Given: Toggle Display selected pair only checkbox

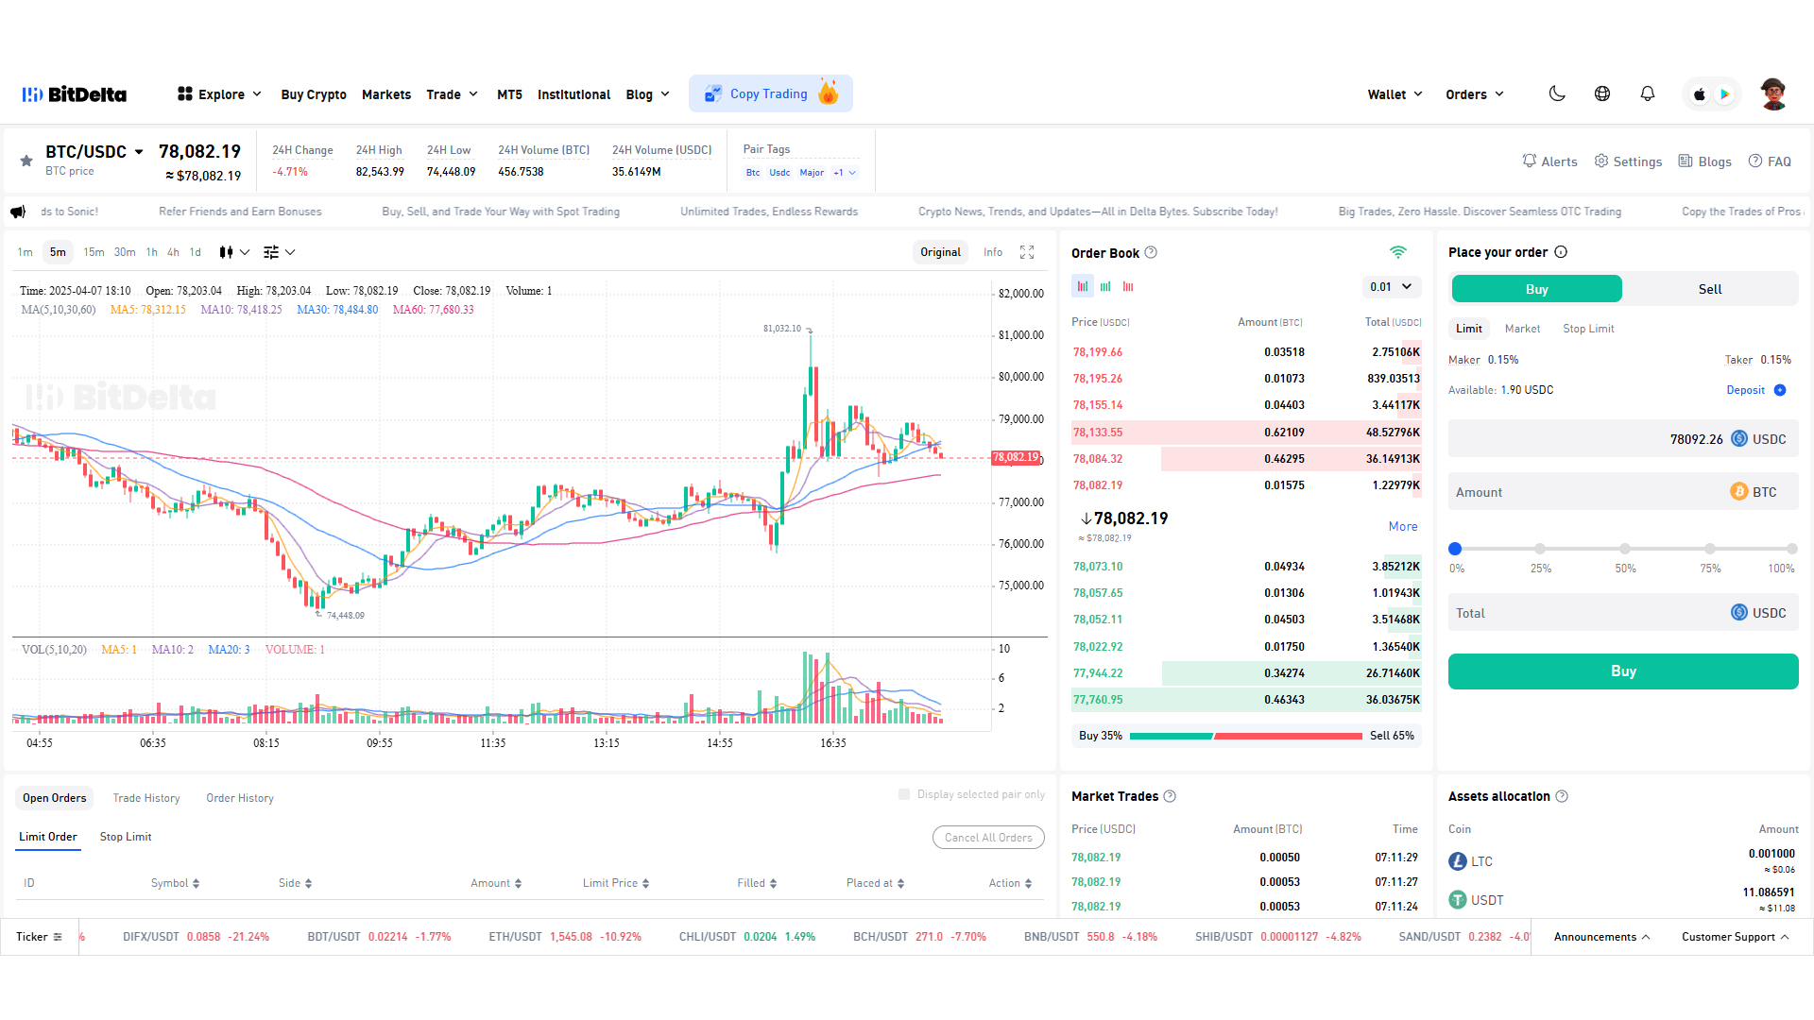Looking at the screenshot, I should pos(904,794).
